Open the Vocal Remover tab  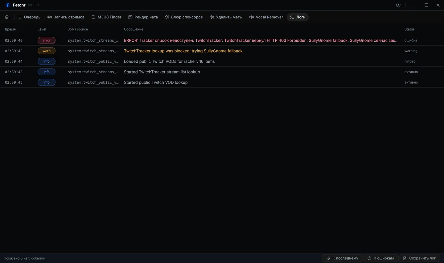[x=266, y=17]
